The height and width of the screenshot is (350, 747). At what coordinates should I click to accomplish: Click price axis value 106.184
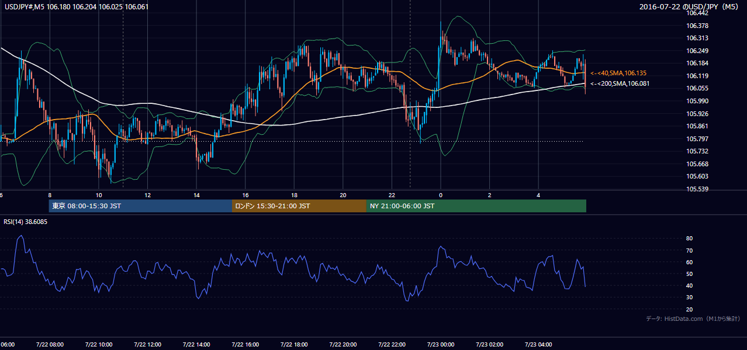click(x=698, y=63)
